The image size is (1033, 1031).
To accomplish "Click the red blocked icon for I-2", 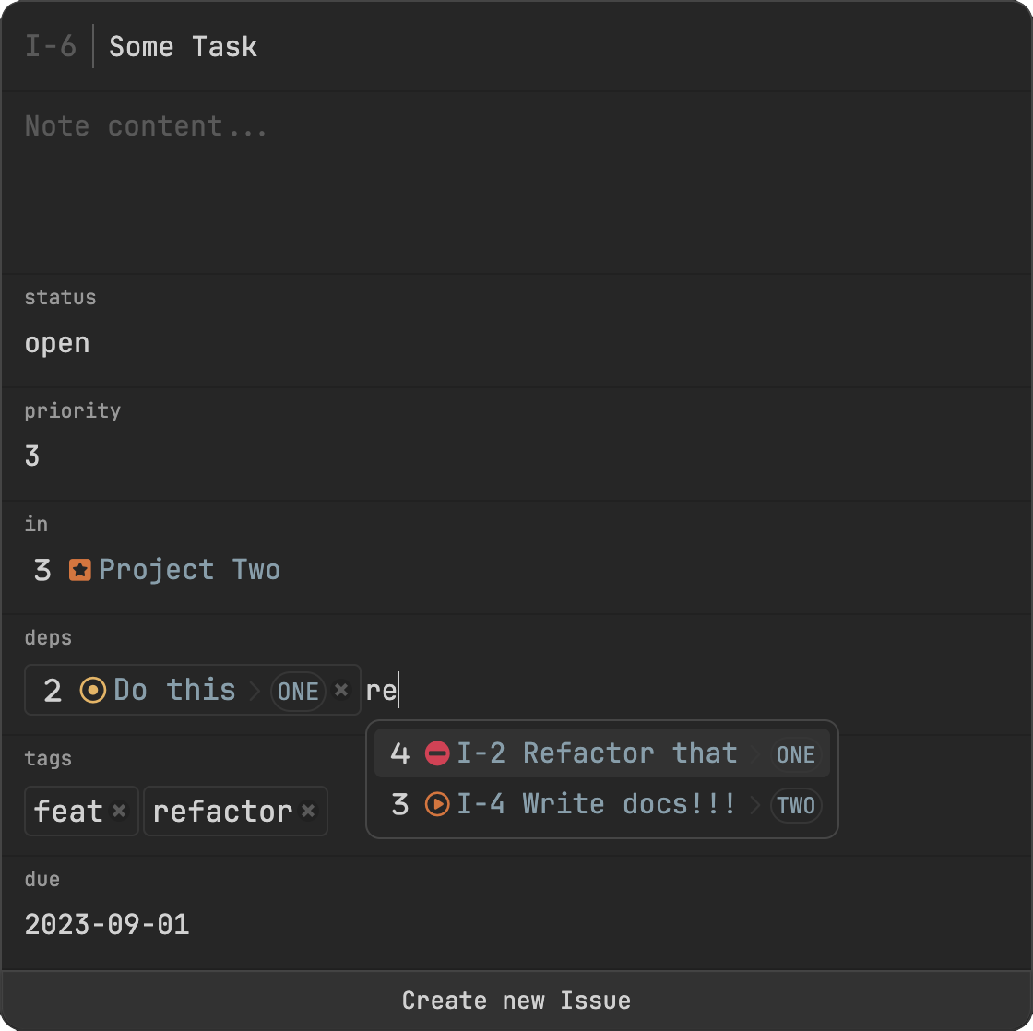I will tap(437, 753).
